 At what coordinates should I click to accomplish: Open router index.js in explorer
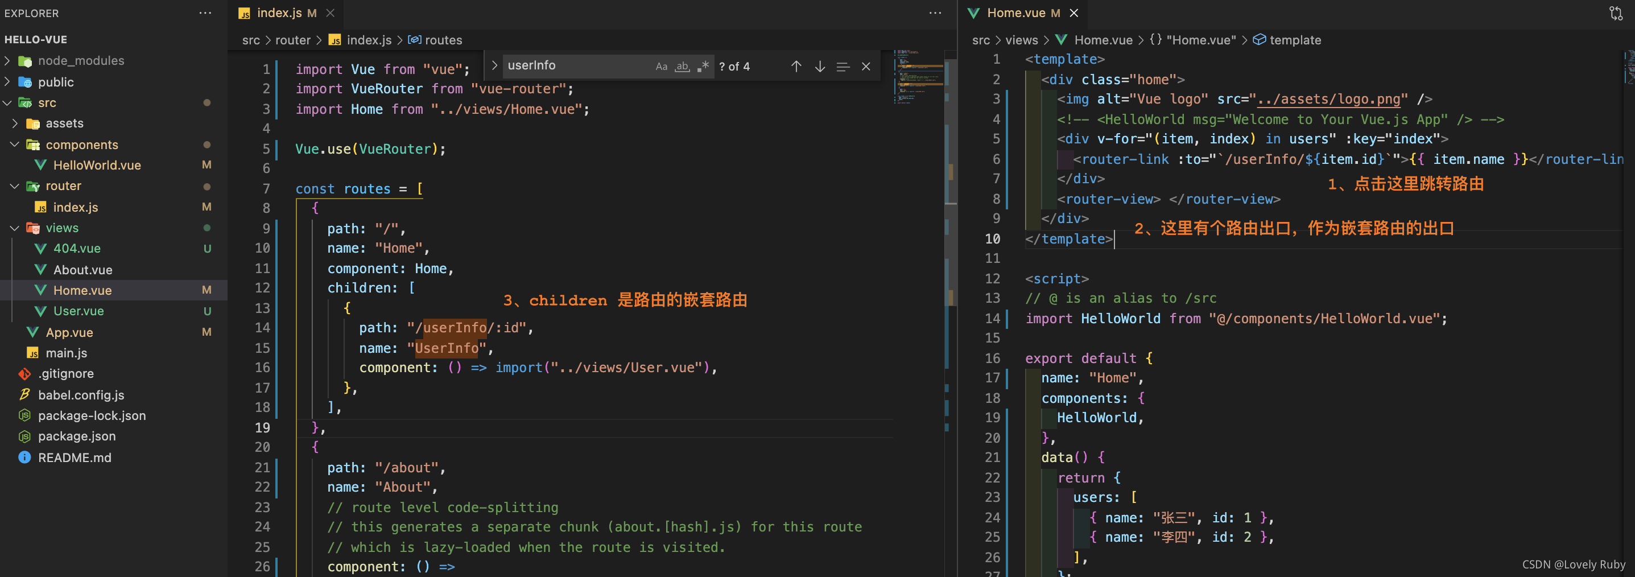pyautogui.click(x=75, y=207)
